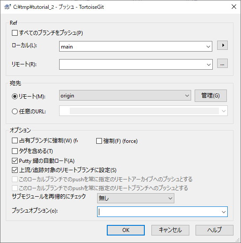This screenshot has width=241, height=243.
Task: Uncheck Putty 鍵の自動ロード(A)
Action: click(x=15, y=161)
